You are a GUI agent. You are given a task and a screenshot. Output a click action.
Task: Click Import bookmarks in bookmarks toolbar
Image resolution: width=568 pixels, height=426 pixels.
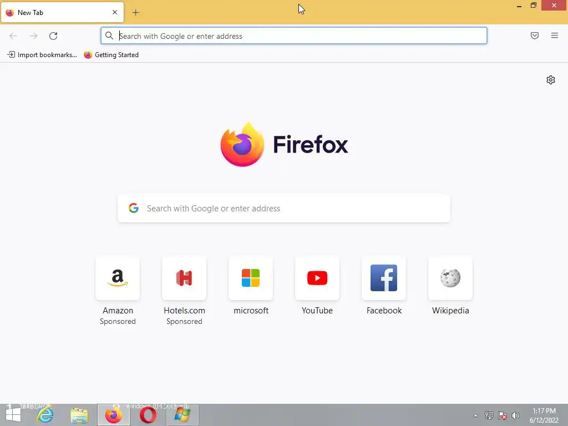coord(42,55)
